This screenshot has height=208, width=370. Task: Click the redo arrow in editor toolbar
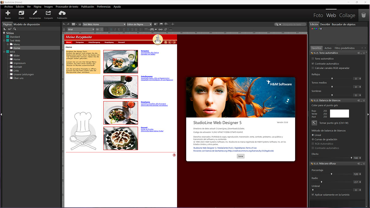68,24
